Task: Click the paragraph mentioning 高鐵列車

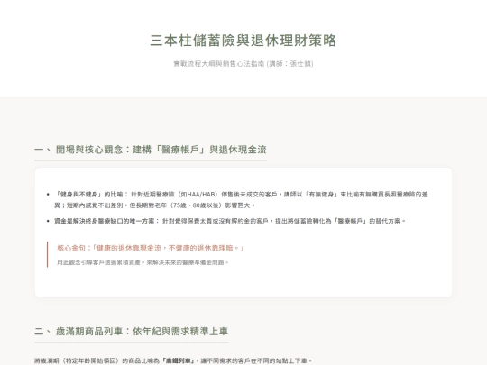Action: pyautogui.click(x=173, y=361)
